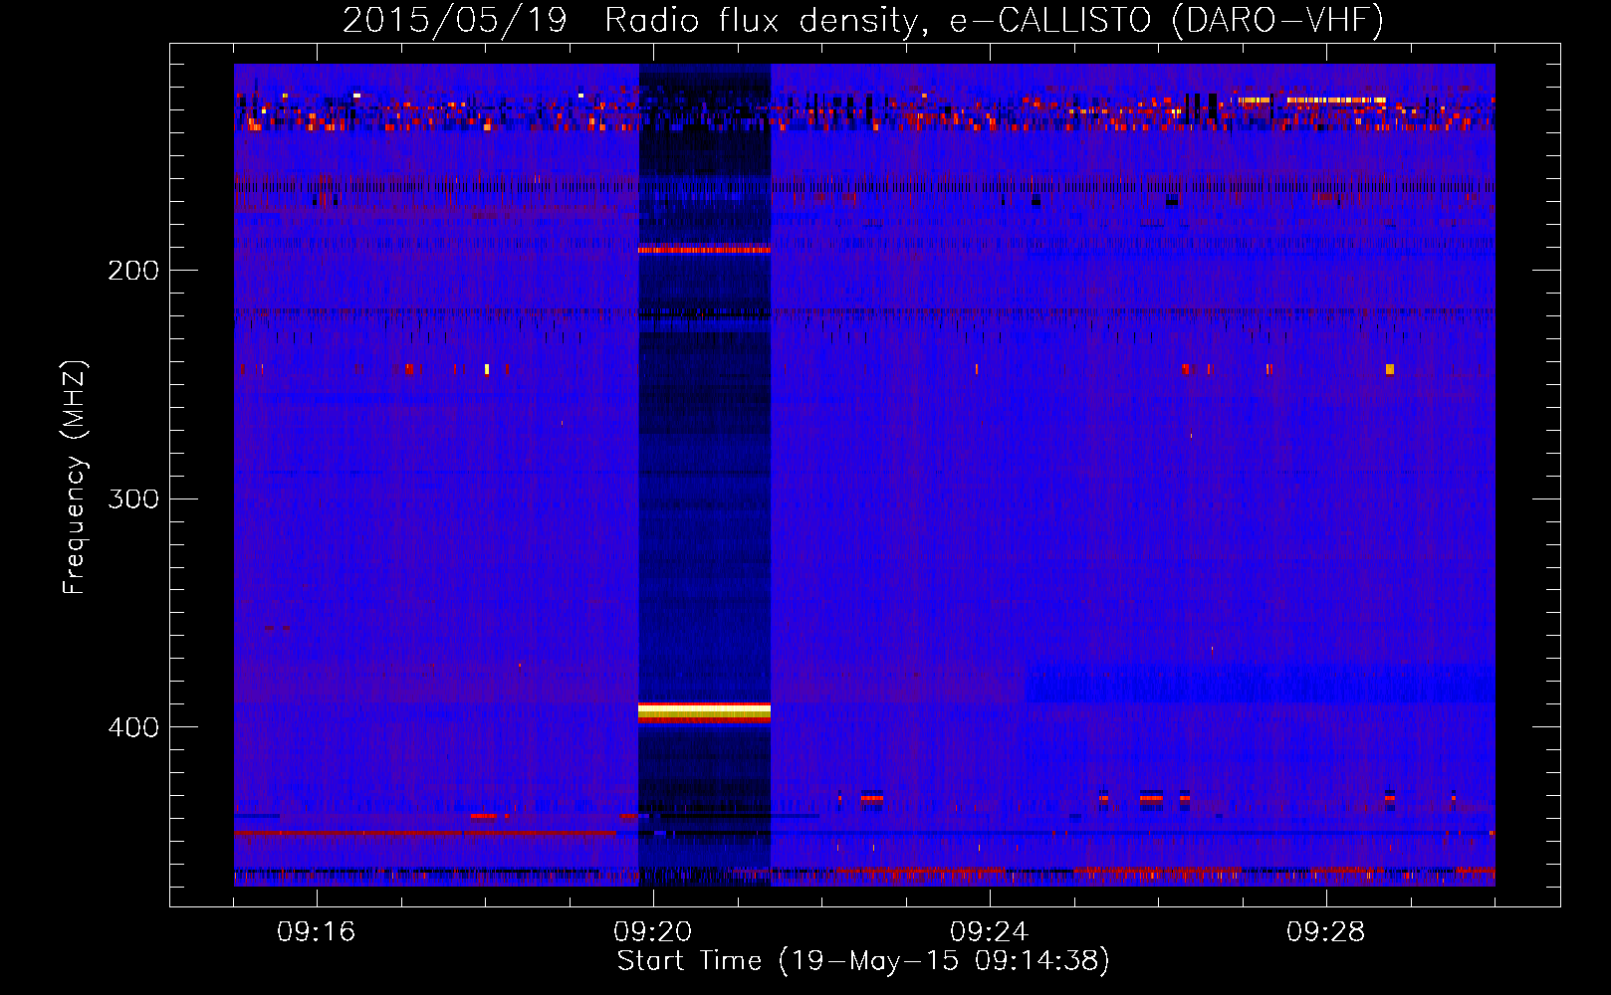The image size is (1611, 995).
Task: Click the red emission line just above 200 MHz
Action: pos(704,250)
